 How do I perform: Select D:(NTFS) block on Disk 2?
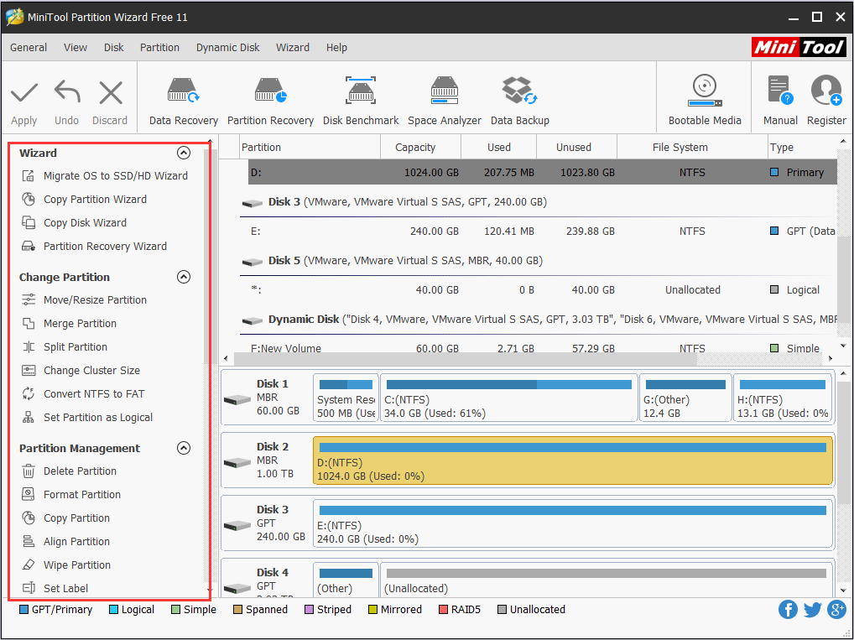[x=573, y=460]
